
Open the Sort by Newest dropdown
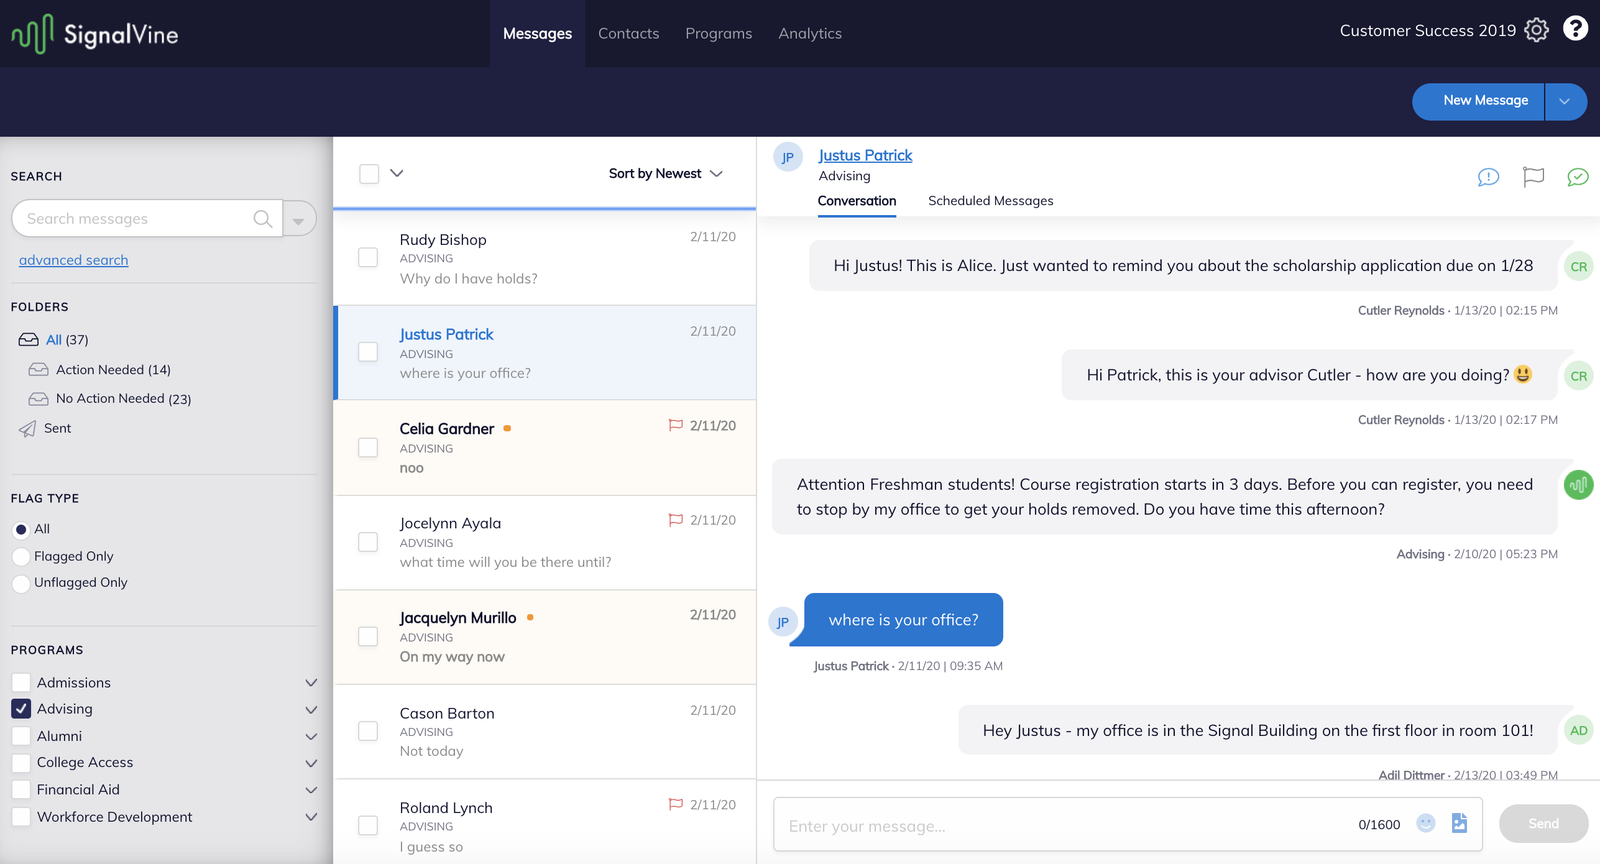coord(664,173)
